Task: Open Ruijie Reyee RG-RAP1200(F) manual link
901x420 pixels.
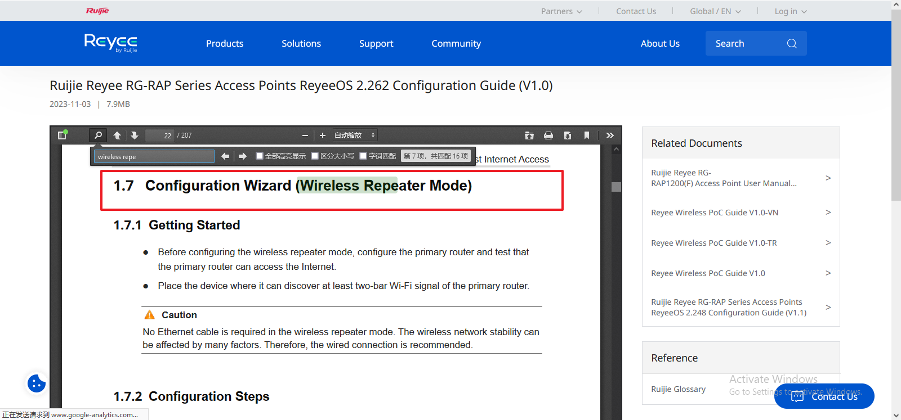Action: tap(724, 178)
